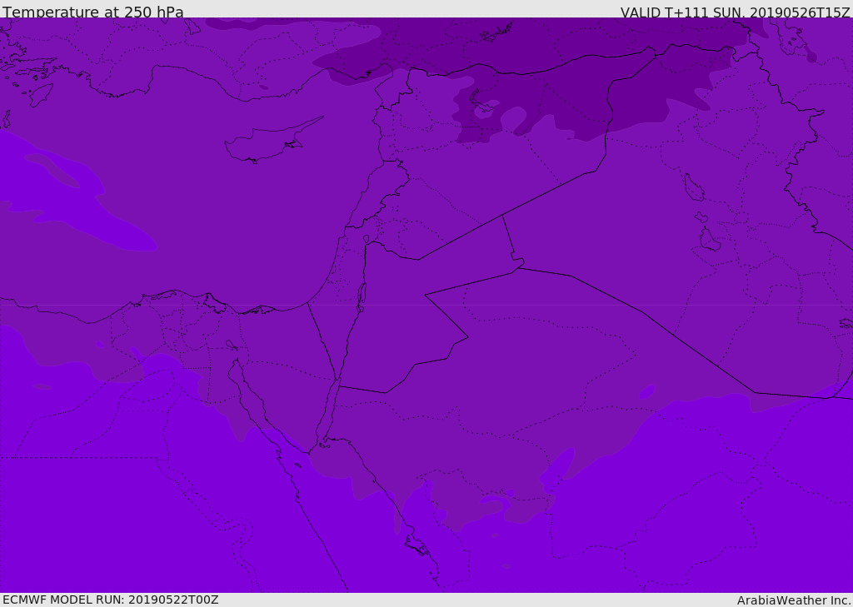Click the small isolated violet spot in the east
853x607 pixels.
(x=646, y=392)
